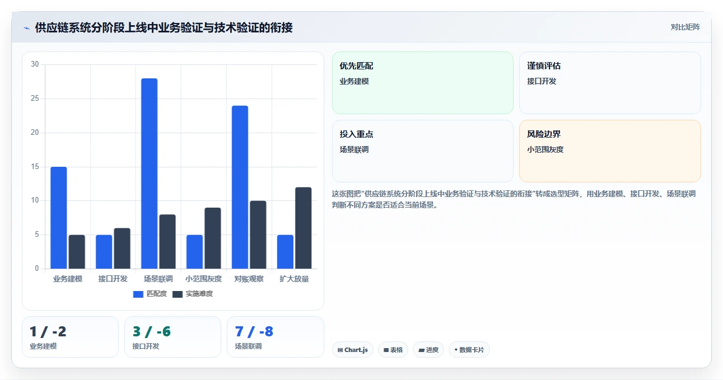Click the 对账观察 x-axis label
The height and width of the screenshot is (380, 723).
[249, 279]
